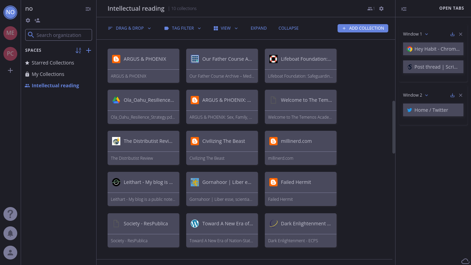The height and width of the screenshot is (265, 471).
Task: Click the Add Collection button
Action: (x=363, y=28)
